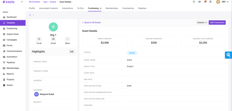This screenshot has height=111, width=232.
Task: Click the search magnifier icon in header
Action: [x=194, y=2]
